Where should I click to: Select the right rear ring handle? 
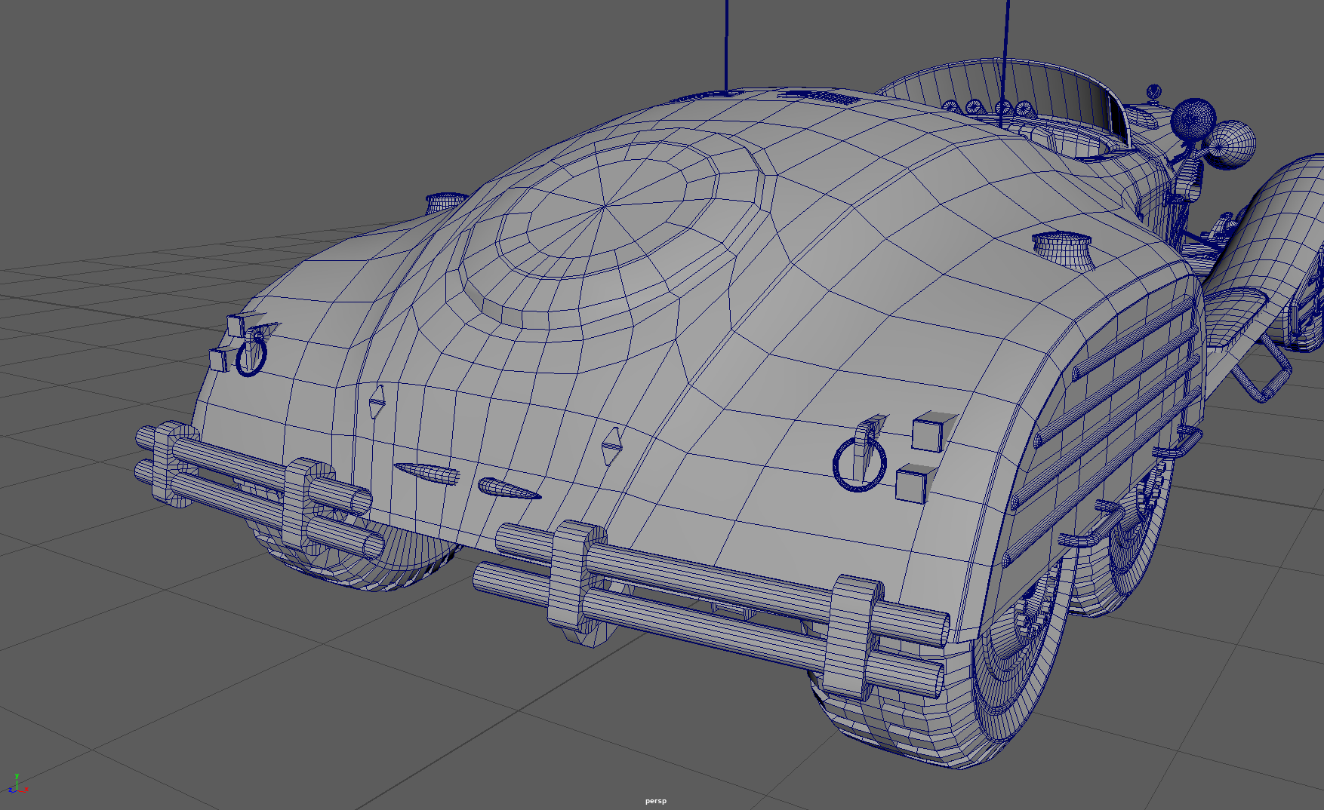859,464
